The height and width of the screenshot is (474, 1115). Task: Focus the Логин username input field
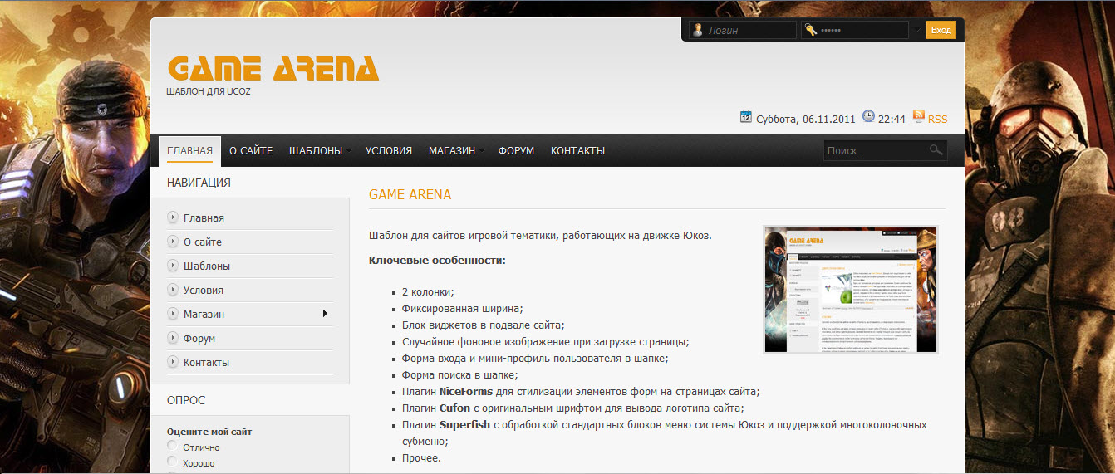(x=743, y=30)
